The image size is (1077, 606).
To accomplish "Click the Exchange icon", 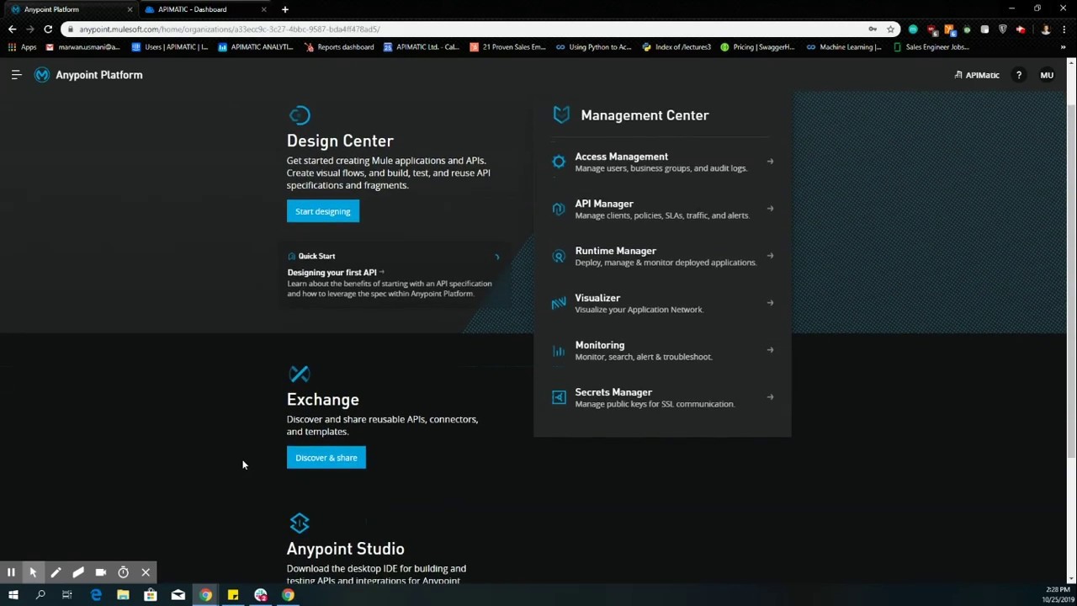I will tap(300, 374).
